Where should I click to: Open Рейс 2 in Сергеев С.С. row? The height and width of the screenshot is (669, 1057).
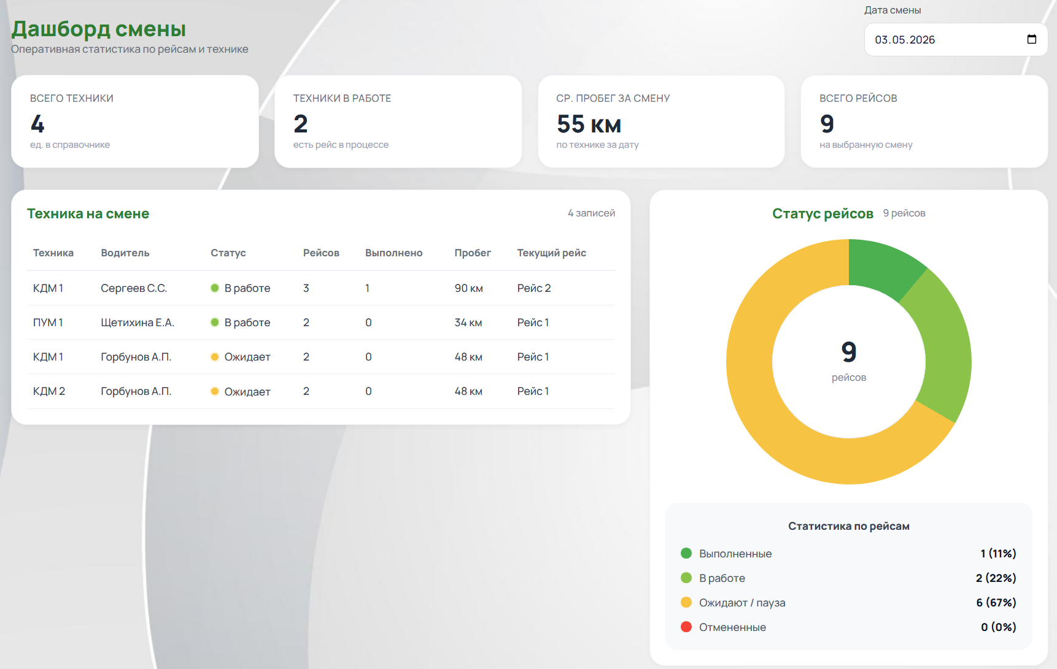[534, 288]
